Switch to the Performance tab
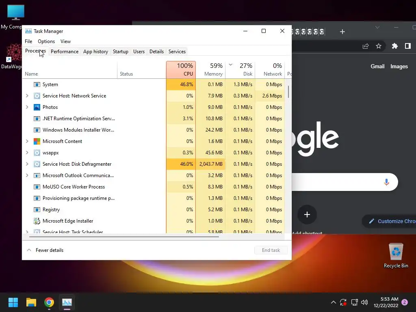This screenshot has width=416, height=312. 65,52
